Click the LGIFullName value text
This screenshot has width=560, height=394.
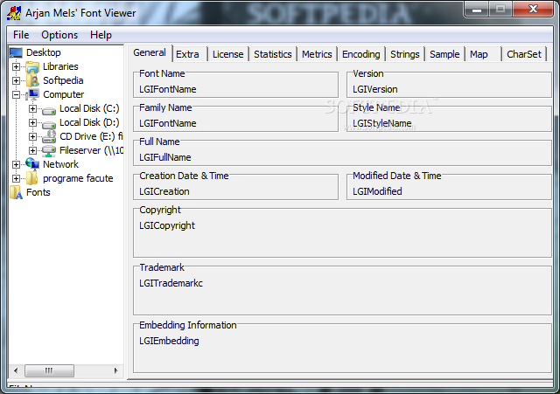point(165,157)
